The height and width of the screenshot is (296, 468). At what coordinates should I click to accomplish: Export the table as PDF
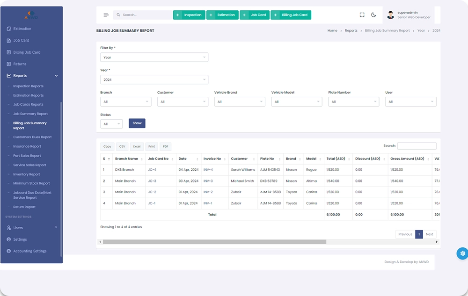tap(166, 146)
